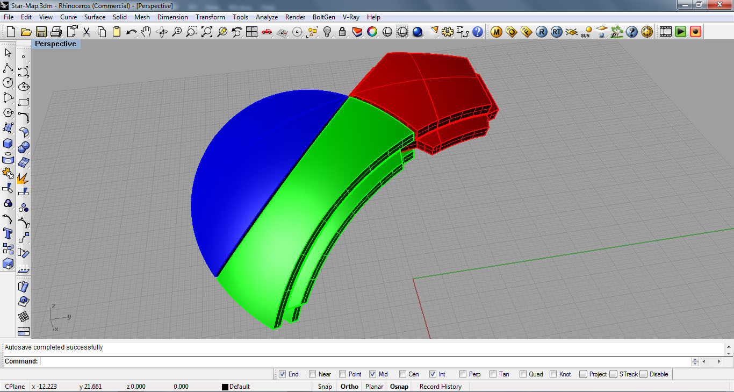
Task: Click the lock objects padlock icon
Action: [x=342, y=32]
